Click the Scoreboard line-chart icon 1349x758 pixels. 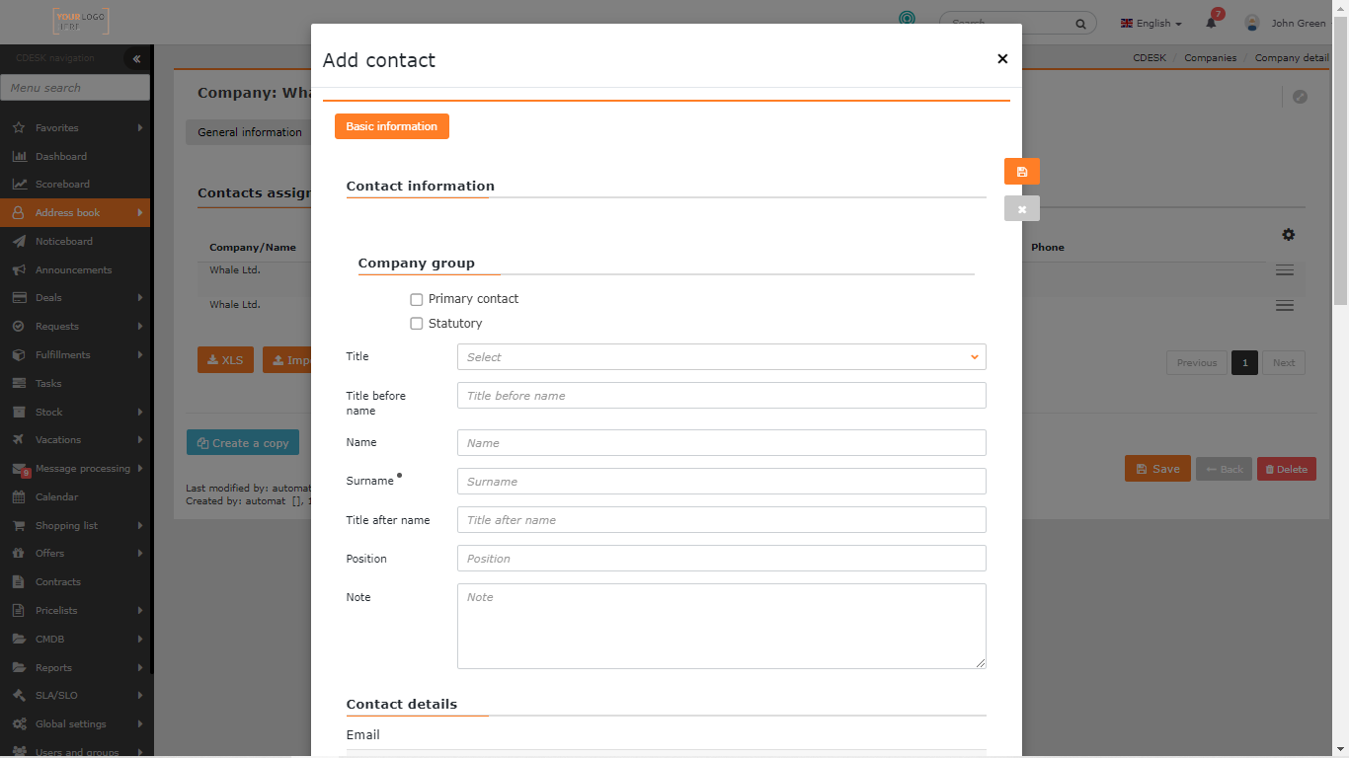19,185
